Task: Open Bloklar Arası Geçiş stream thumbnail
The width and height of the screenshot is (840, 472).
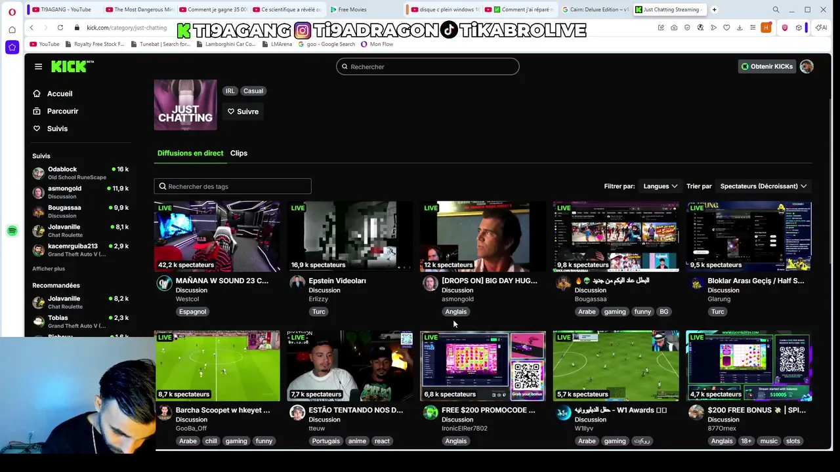Action: pyautogui.click(x=749, y=237)
